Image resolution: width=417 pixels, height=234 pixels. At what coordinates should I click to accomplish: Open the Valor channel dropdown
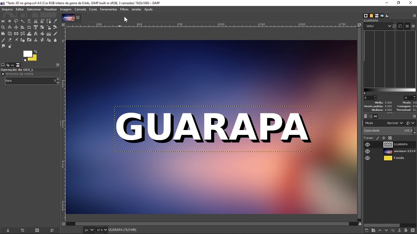tap(378, 26)
